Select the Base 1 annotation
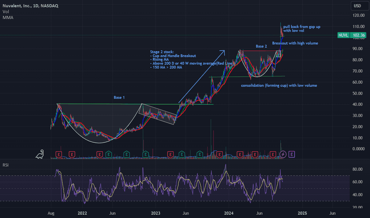 coord(119,98)
